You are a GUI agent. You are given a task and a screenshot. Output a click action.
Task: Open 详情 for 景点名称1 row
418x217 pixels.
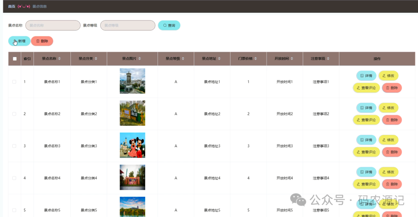click(x=366, y=76)
